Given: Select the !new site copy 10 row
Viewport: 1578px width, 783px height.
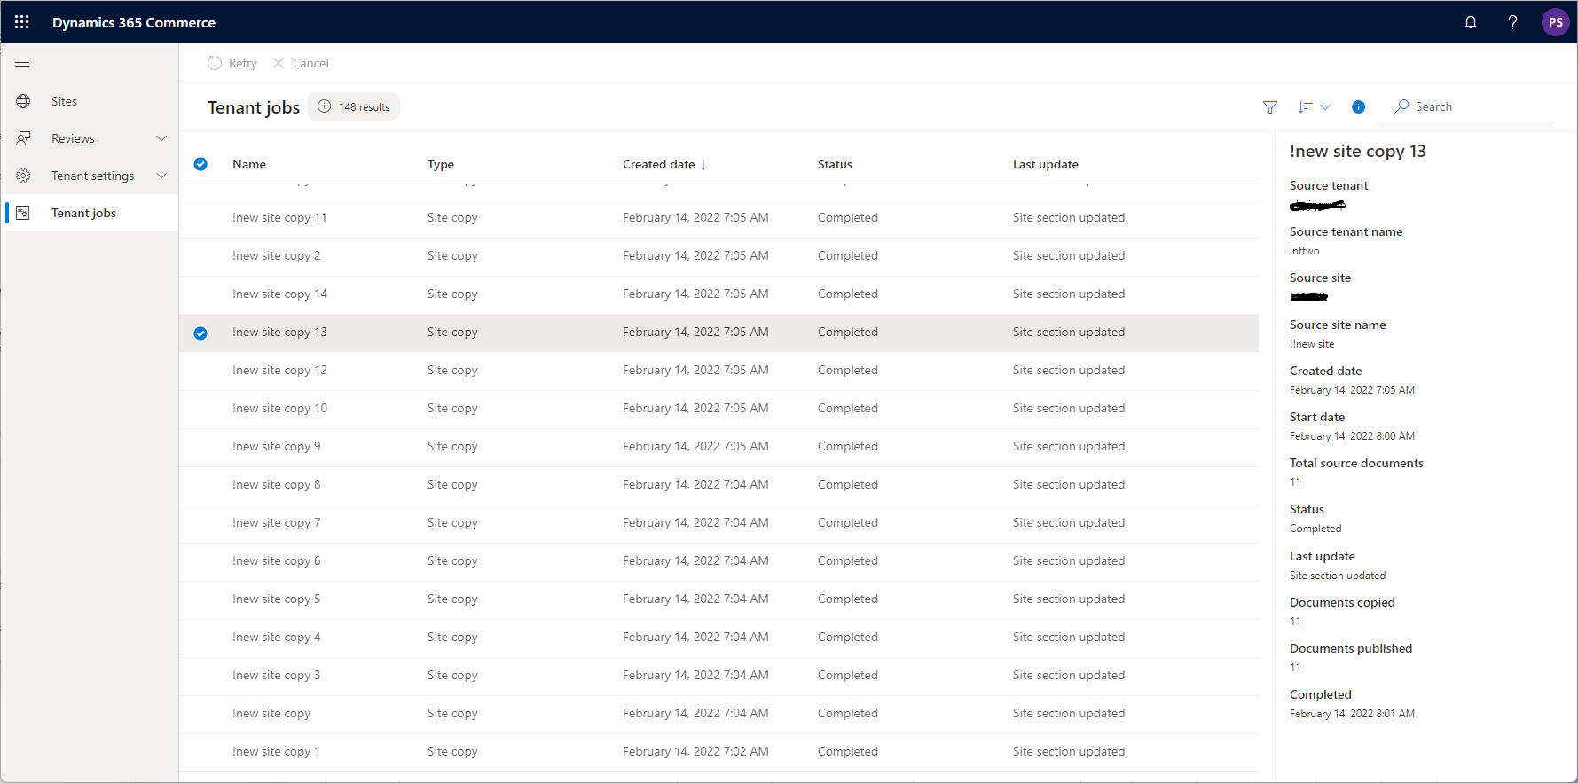Looking at the screenshot, I should point(718,409).
